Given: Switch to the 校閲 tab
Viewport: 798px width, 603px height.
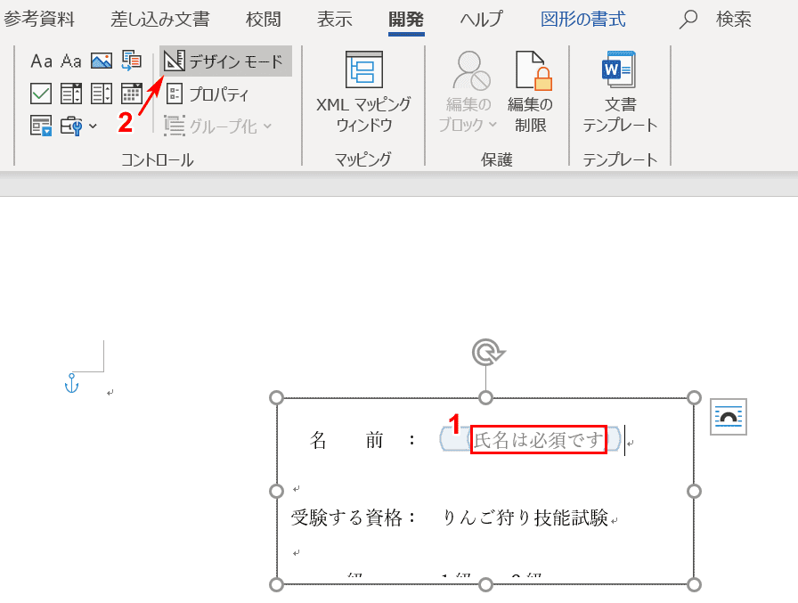Looking at the screenshot, I should pos(263,20).
